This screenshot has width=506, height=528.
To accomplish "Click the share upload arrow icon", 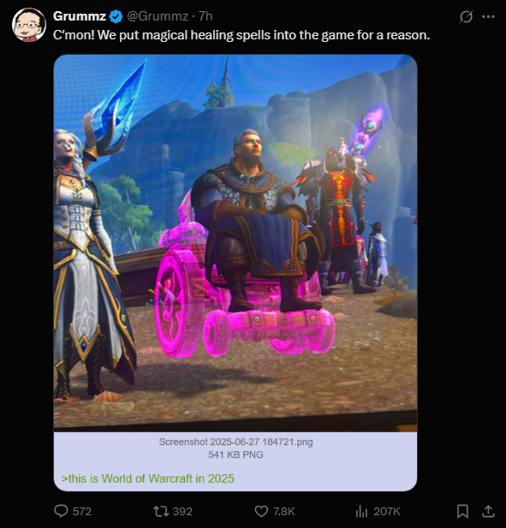I will coord(488,511).
